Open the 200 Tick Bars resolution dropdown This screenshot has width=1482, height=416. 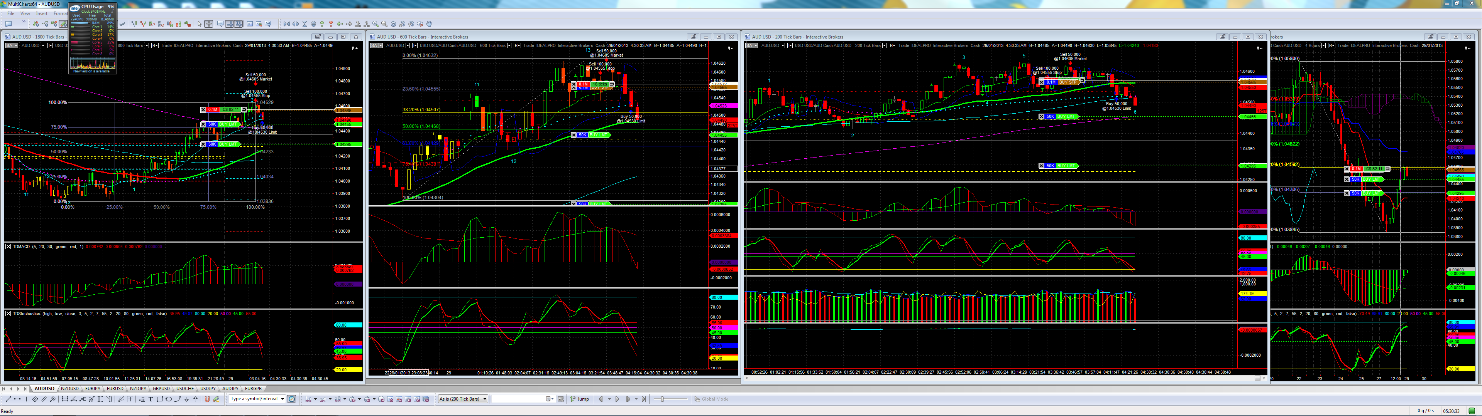(884, 45)
